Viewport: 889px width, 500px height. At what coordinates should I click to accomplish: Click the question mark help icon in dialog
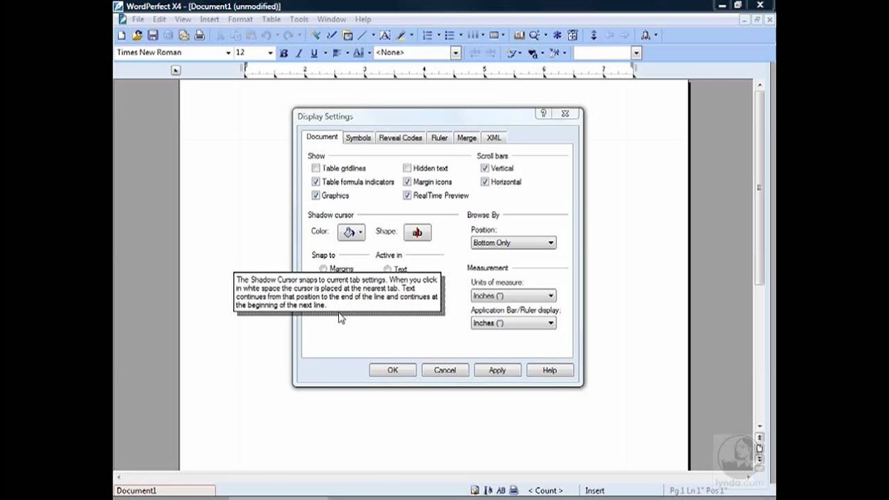pos(543,114)
